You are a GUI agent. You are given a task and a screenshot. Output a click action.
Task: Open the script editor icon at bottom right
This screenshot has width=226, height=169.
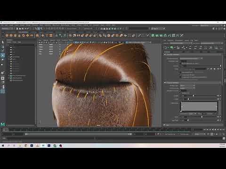pyautogui.click(x=224, y=138)
